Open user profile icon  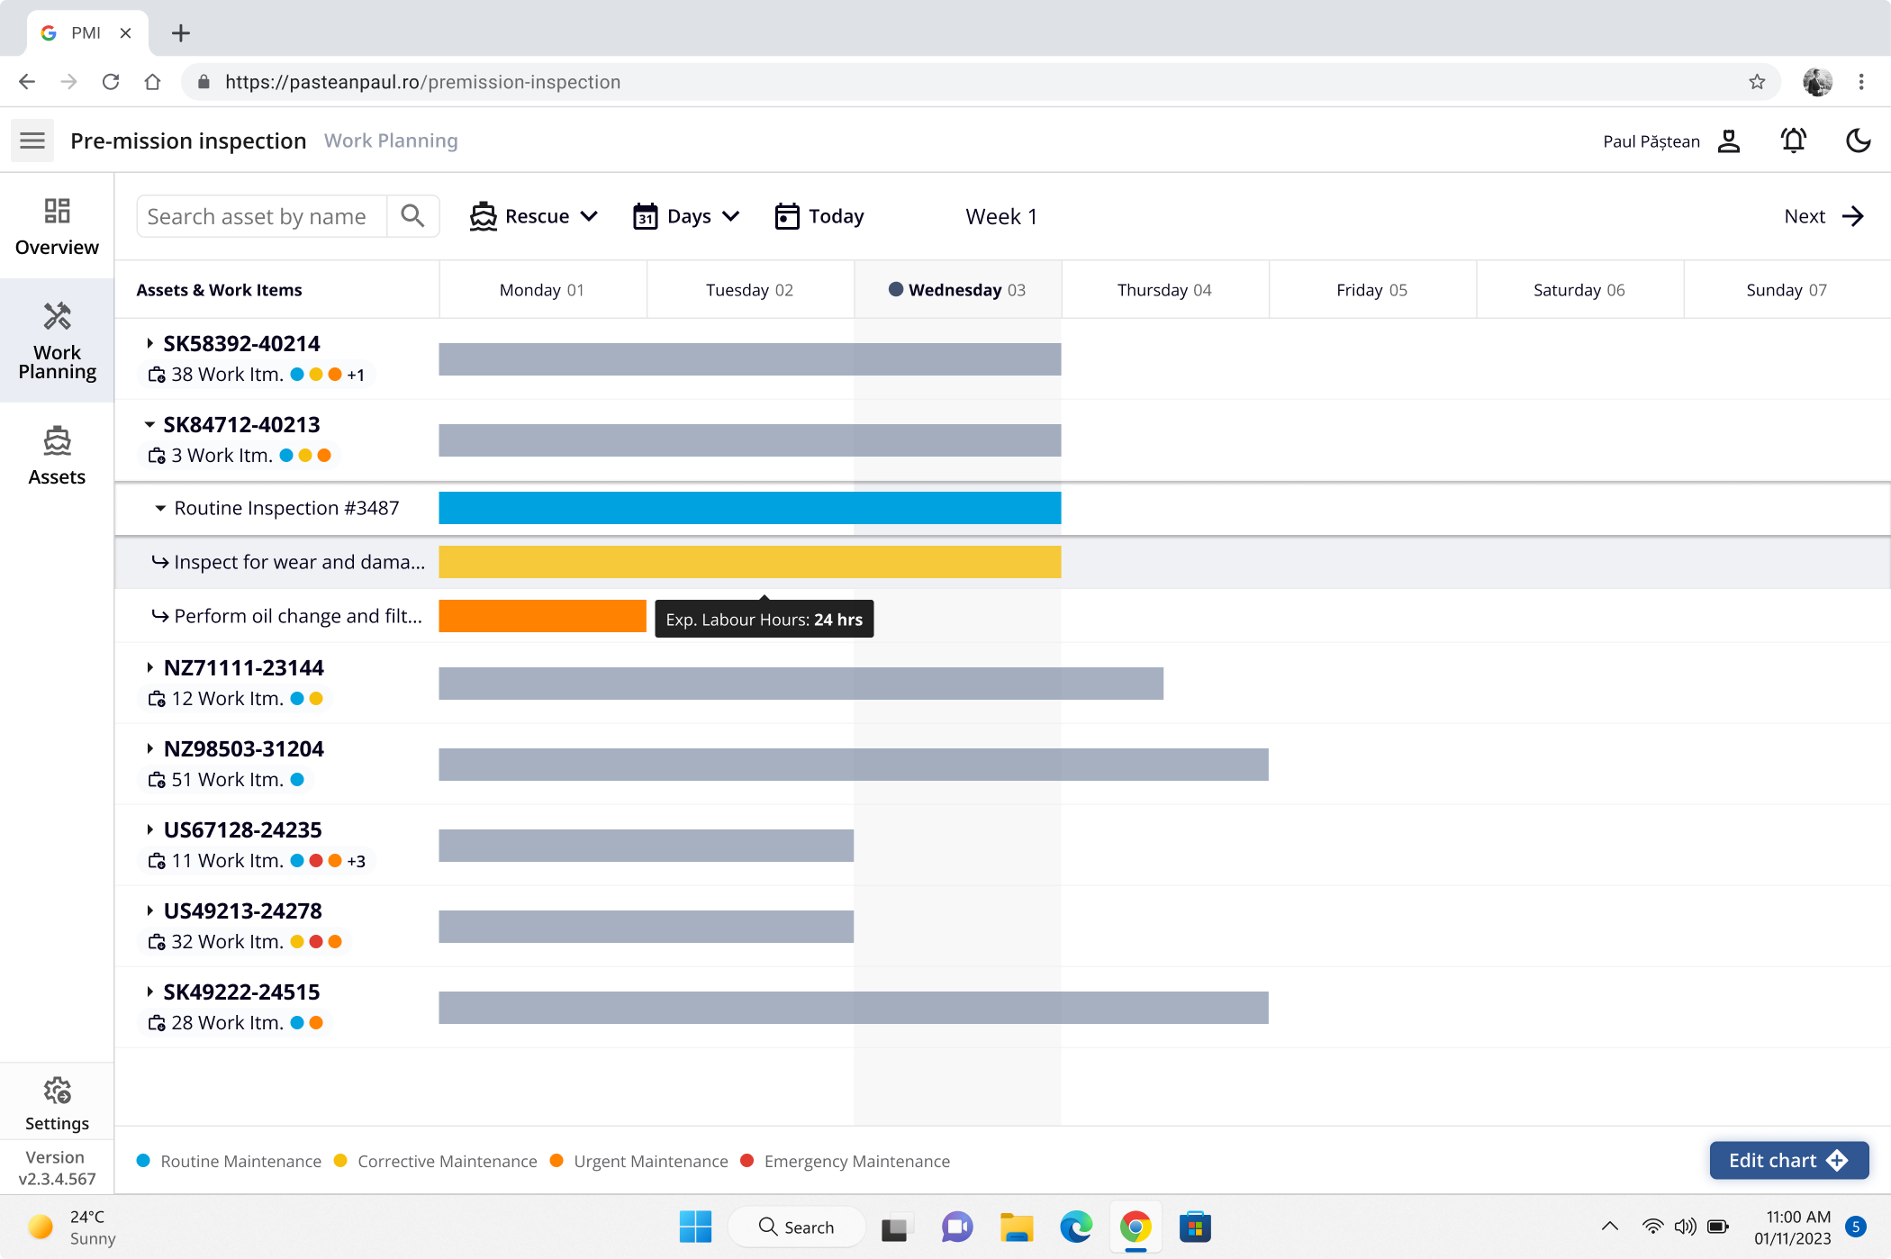point(1729,140)
